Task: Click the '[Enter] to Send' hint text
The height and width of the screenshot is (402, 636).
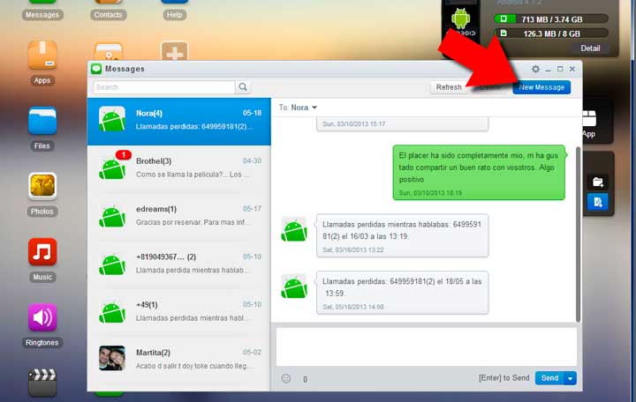Action: (x=503, y=377)
